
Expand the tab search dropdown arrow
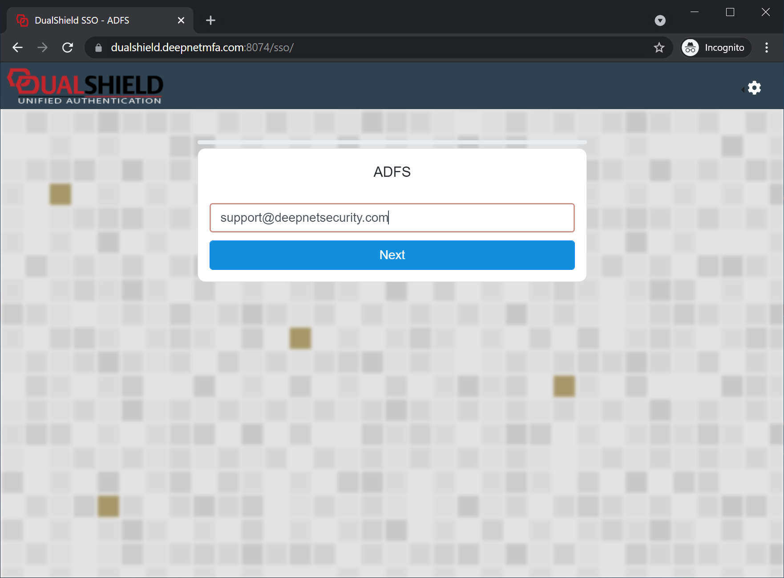660,20
